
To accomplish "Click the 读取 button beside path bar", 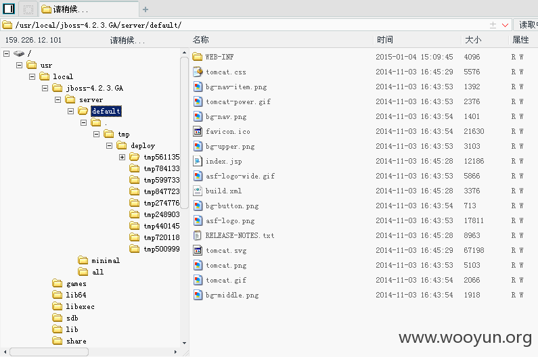I will (x=526, y=25).
